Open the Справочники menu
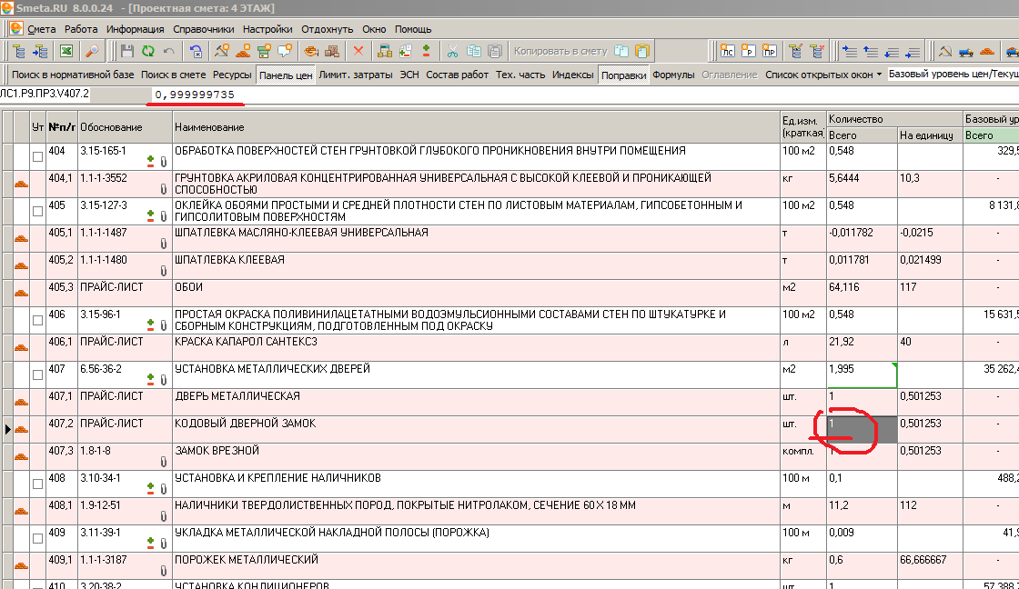 (204, 29)
